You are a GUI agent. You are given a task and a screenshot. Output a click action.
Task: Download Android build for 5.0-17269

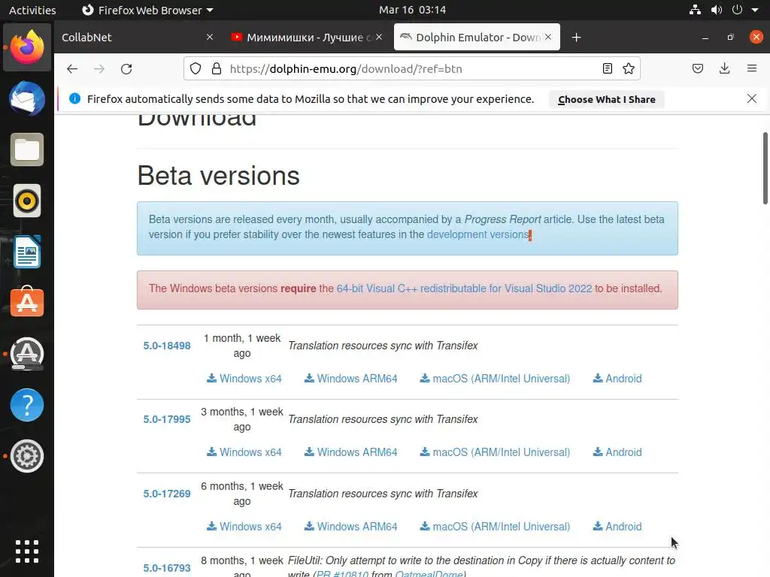click(617, 527)
